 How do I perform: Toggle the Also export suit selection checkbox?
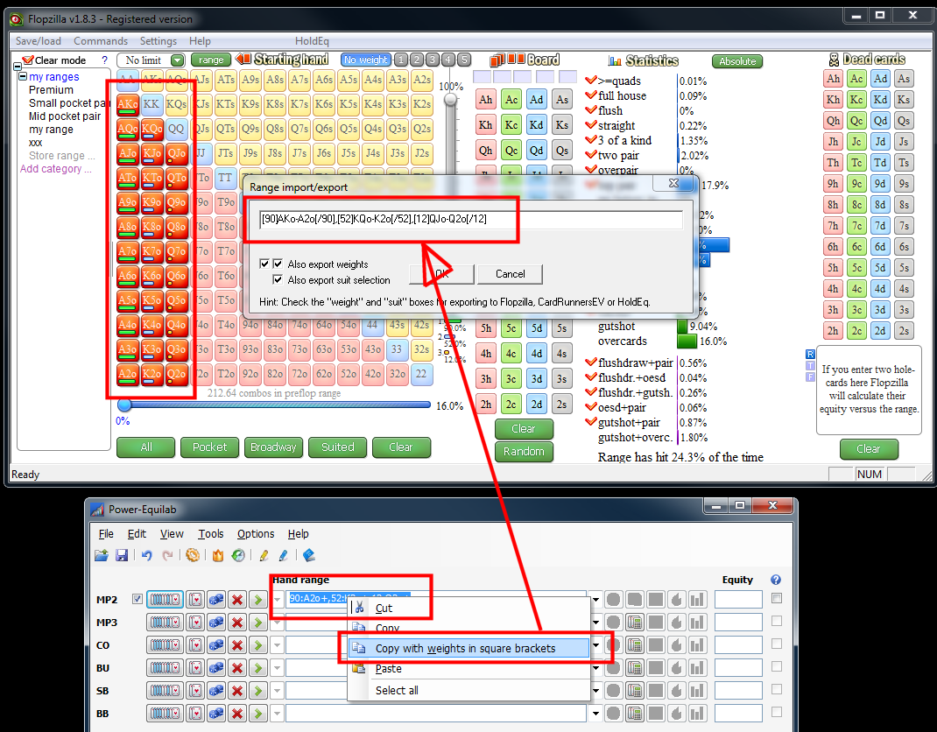(278, 279)
